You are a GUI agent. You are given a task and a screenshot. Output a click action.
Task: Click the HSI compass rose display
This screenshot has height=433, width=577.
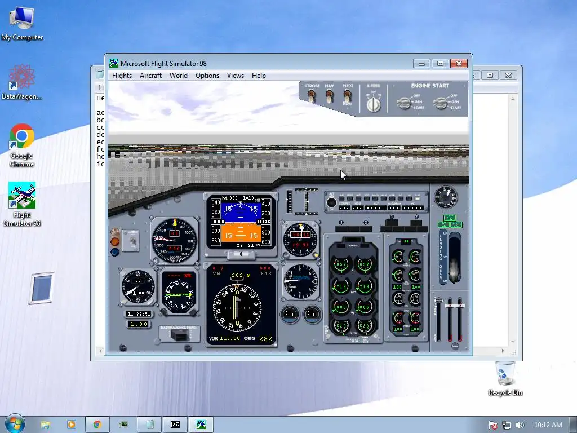point(237,307)
